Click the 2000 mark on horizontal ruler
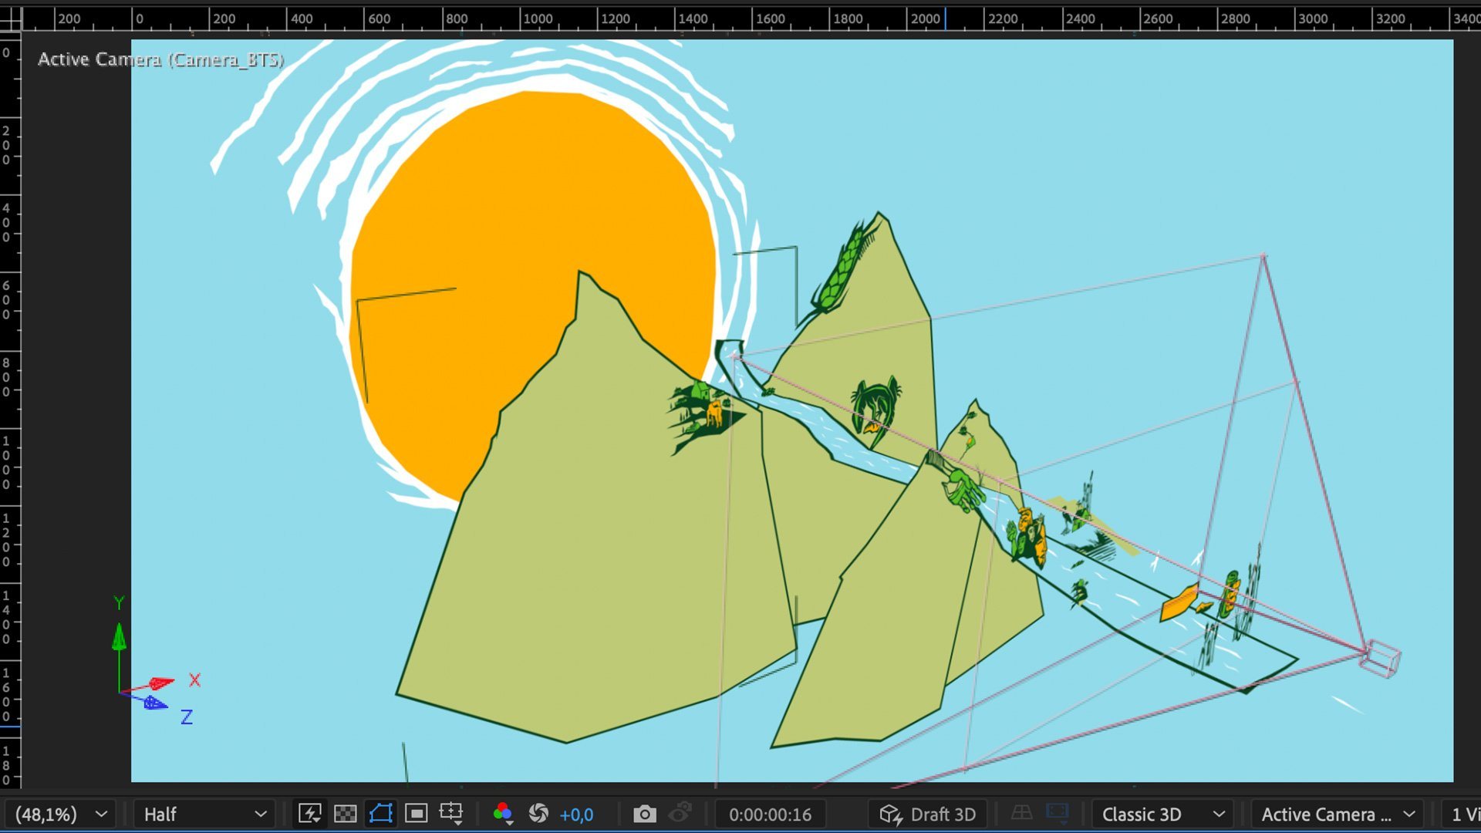 [926, 19]
